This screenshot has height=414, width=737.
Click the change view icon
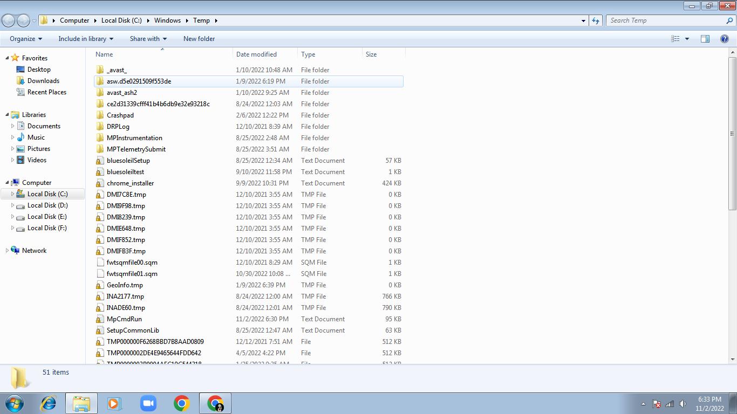coord(675,39)
